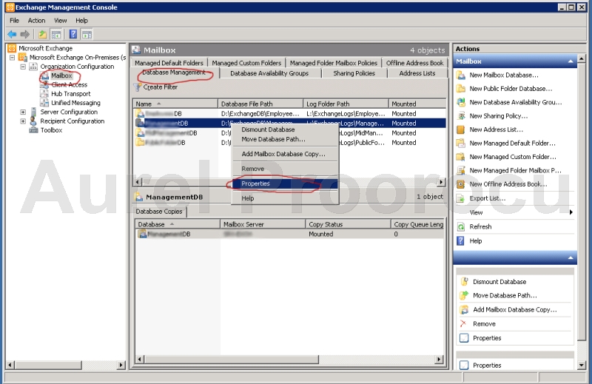592x384 pixels.
Task: Click the New Public Folder Database icon
Action: tap(460, 89)
